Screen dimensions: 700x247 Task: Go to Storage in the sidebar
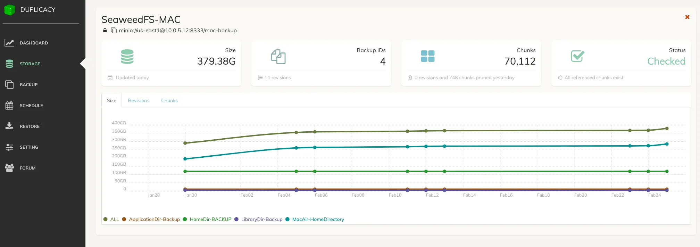[30, 64]
